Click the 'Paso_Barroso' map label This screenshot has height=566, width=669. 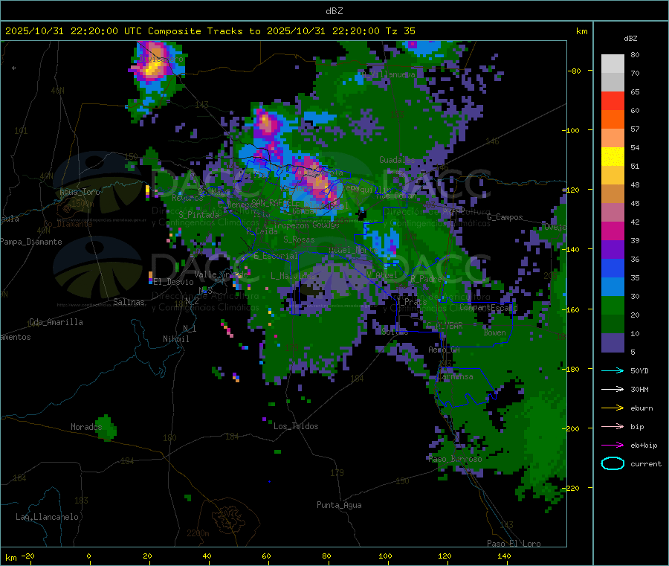tap(455, 459)
